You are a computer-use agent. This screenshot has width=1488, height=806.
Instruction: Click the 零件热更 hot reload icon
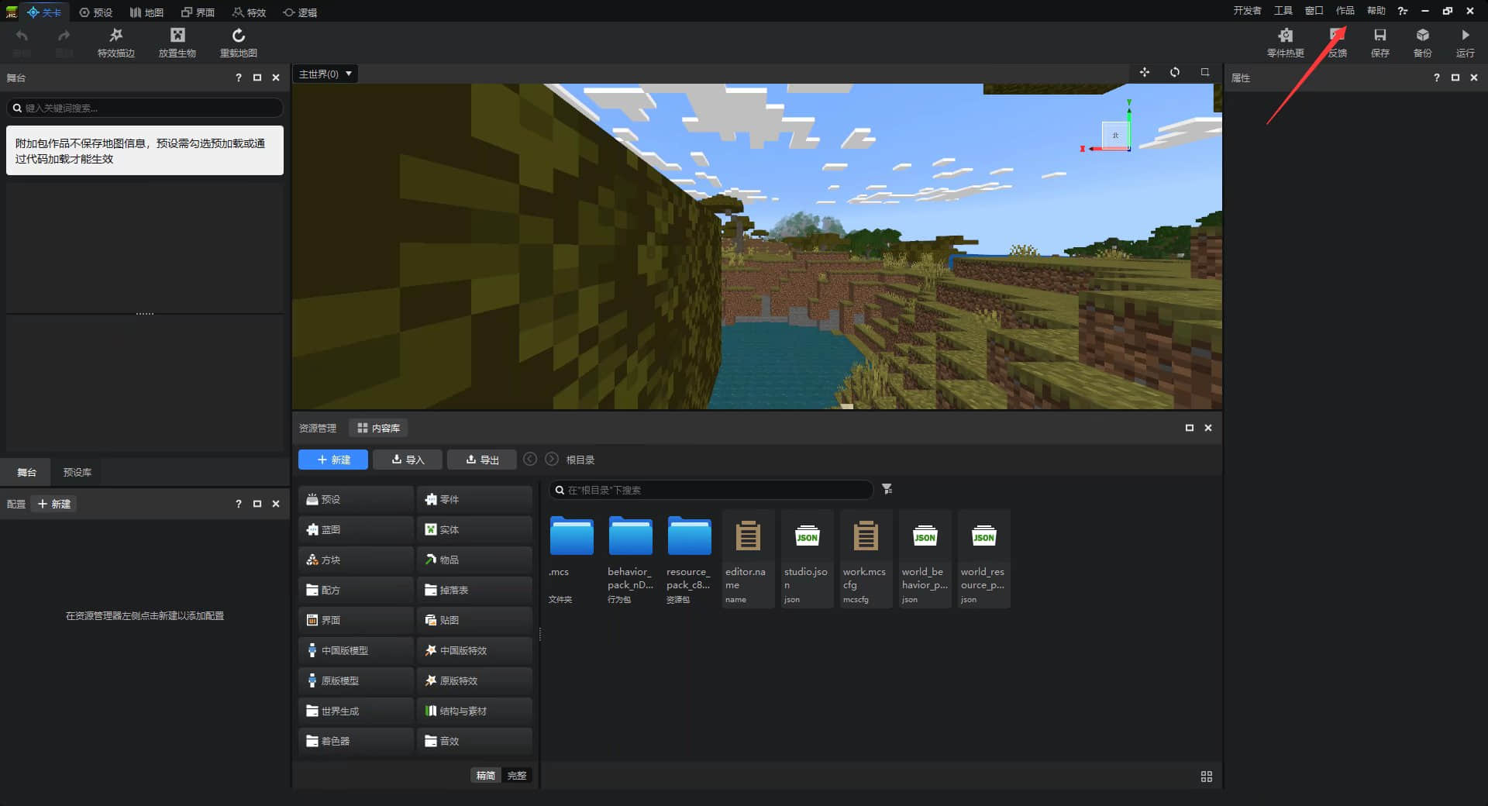point(1285,43)
